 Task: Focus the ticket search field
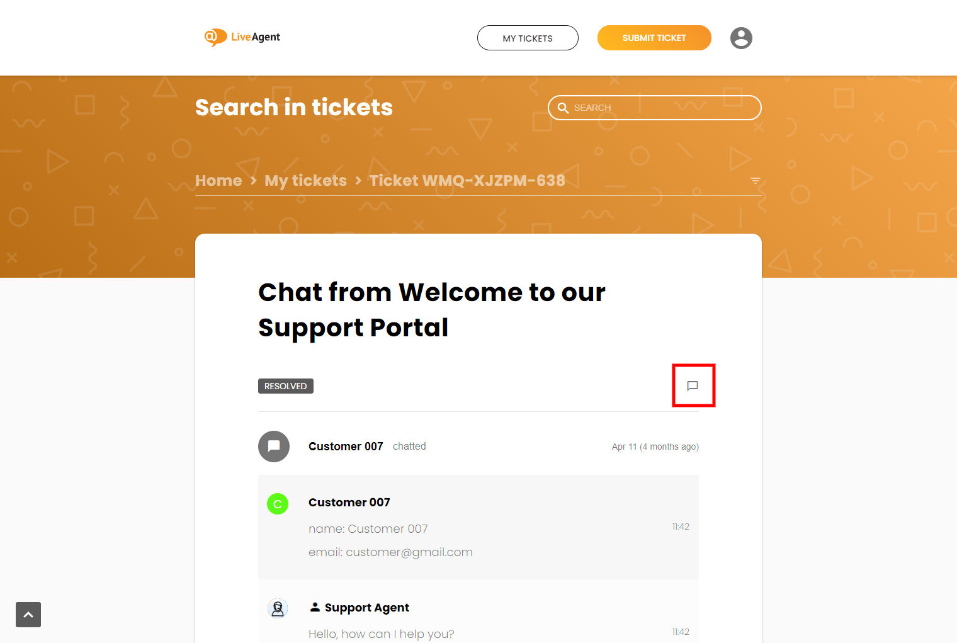point(661,108)
